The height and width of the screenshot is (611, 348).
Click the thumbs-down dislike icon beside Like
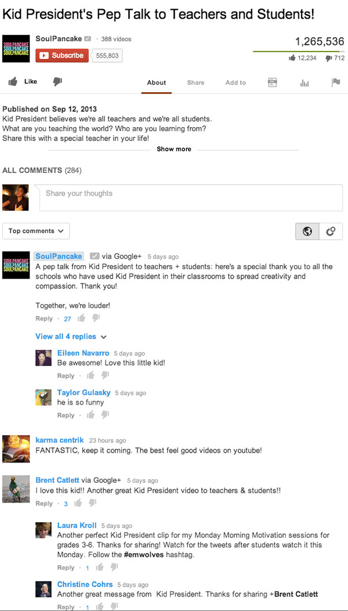[x=57, y=81]
